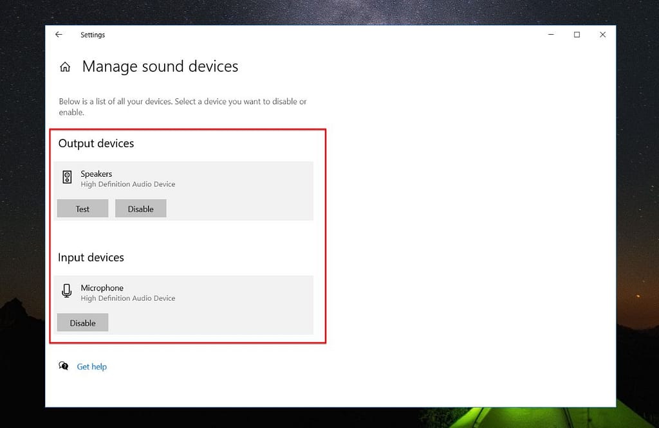Disable the Speakers output device
Viewport: 659px width, 428px height.
141,209
